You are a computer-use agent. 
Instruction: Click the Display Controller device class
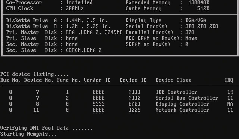pos(182,104)
